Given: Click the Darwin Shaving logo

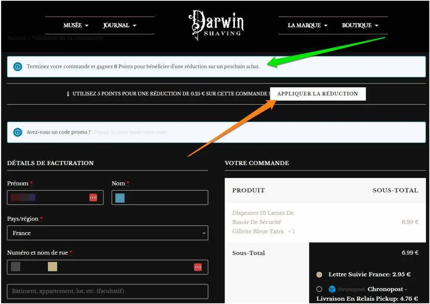Looking at the screenshot, I should pyautogui.click(x=216, y=25).
